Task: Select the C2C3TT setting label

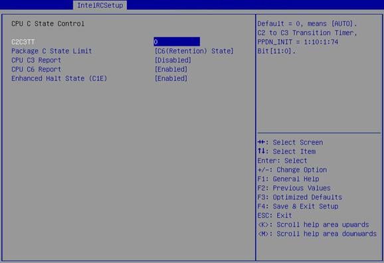Action: pos(23,42)
